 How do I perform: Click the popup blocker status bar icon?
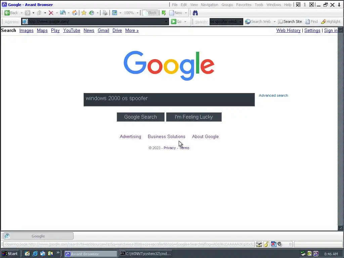[273, 244]
